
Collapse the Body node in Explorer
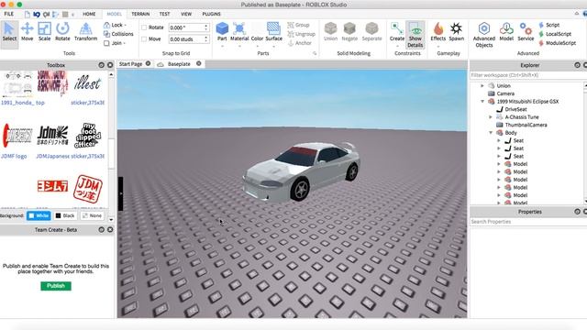coord(491,133)
